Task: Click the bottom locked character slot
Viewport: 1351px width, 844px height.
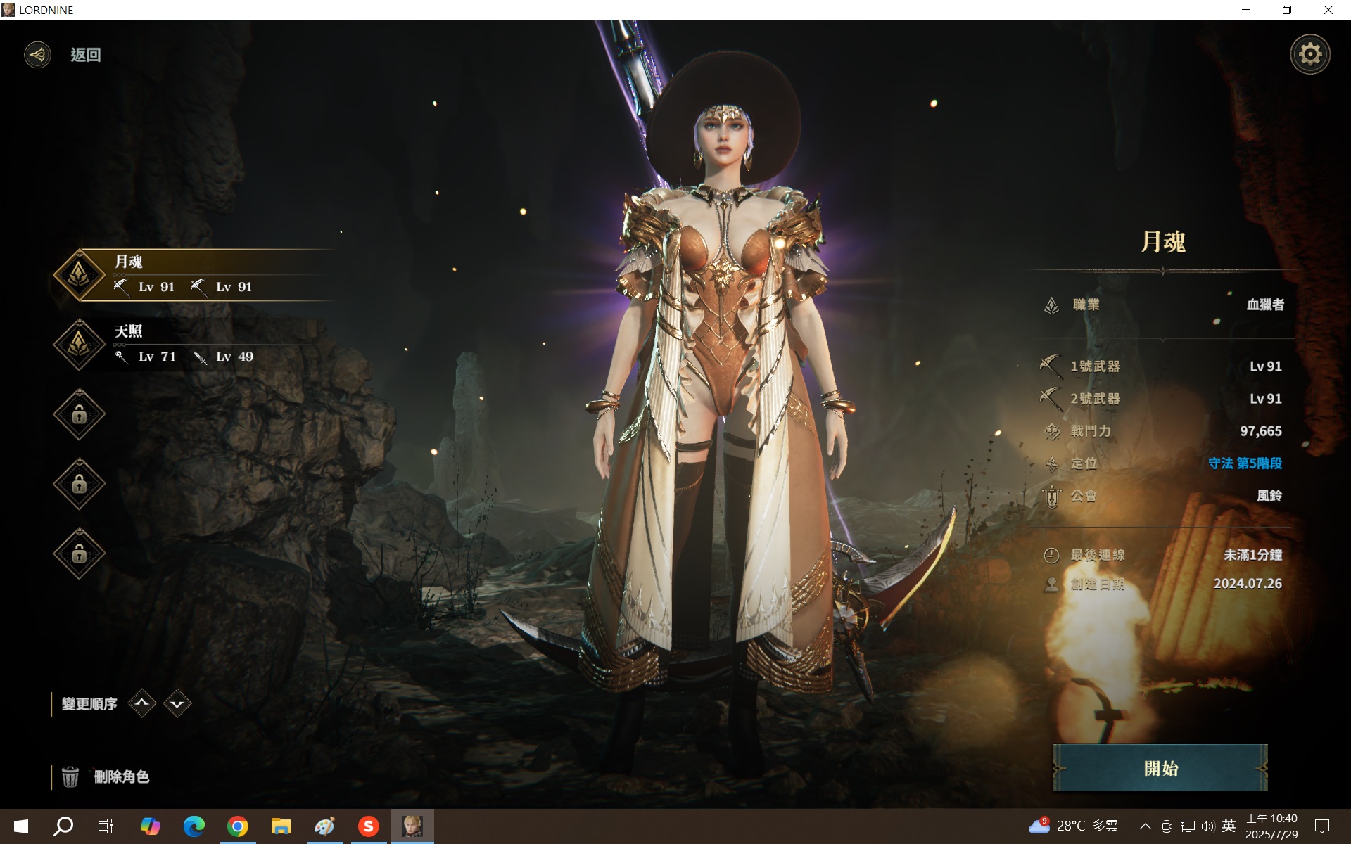Action: pyautogui.click(x=79, y=553)
